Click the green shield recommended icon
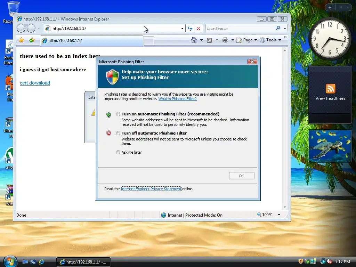 tap(109, 115)
